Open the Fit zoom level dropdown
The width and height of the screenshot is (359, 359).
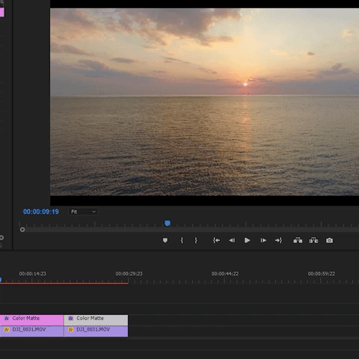tap(83, 212)
